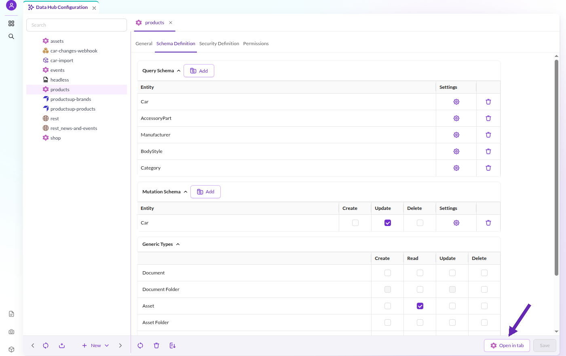Open the Permissions tab
Image resolution: width=566 pixels, height=356 pixels.
pyautogui.click(x=256, y=44)
